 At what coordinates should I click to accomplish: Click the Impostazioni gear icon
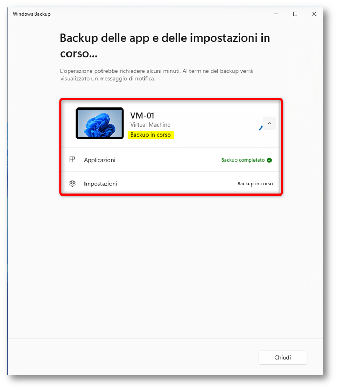click(x=72, y=184)
